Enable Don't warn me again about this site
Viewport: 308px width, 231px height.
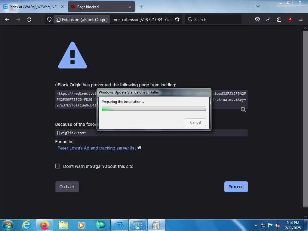click(x=58, y=166)
